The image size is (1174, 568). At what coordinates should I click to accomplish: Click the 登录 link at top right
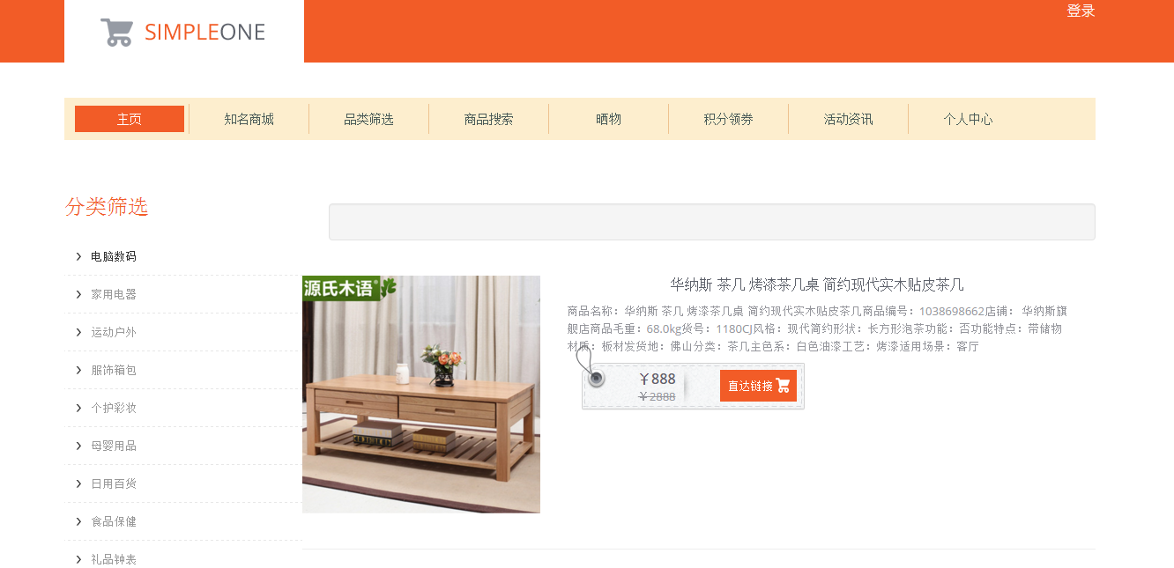[1081, 11]
